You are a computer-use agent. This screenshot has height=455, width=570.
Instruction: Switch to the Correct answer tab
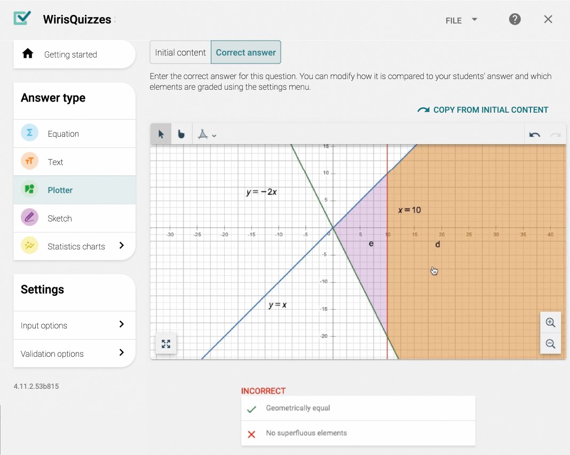[246, 52]
